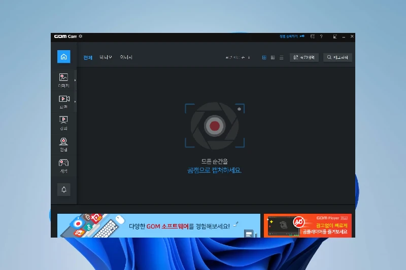
Task: Open the tag search button
Action: tap(337, 57)
